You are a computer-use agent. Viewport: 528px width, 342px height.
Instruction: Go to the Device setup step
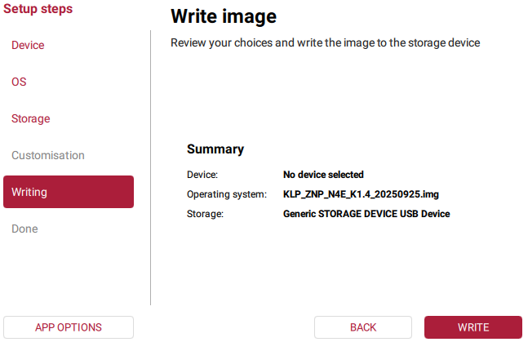(x=28, y=45)
